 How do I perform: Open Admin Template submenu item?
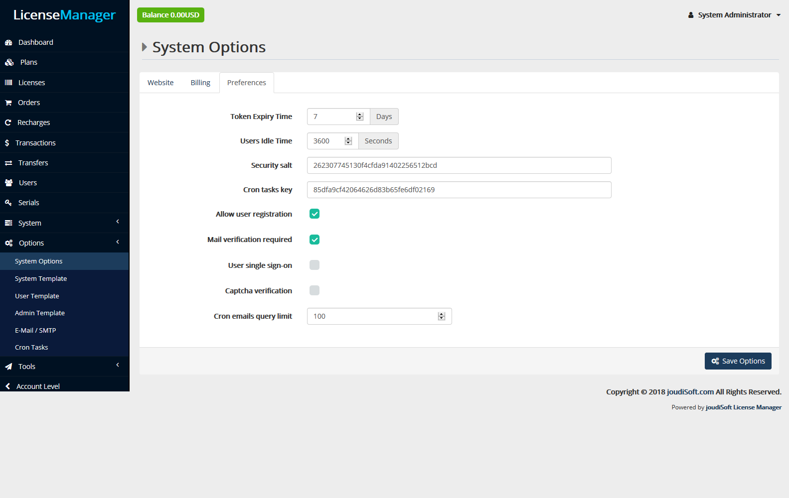point(64,313)
